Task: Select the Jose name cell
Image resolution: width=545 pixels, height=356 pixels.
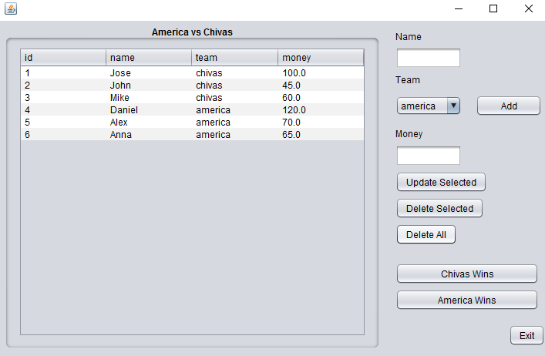Action: (149, 73)
